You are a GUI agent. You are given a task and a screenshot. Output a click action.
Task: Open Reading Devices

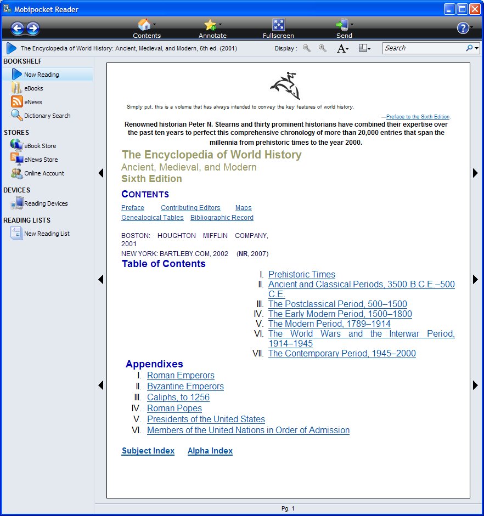(x=39, y=203)
